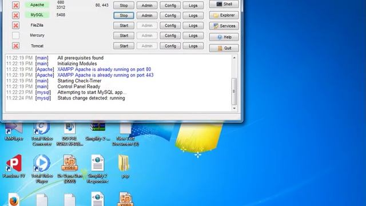Select the Dr Dana Dan (2009) video file
Screen dimensions: 366x206
click(x=70, y=169)
